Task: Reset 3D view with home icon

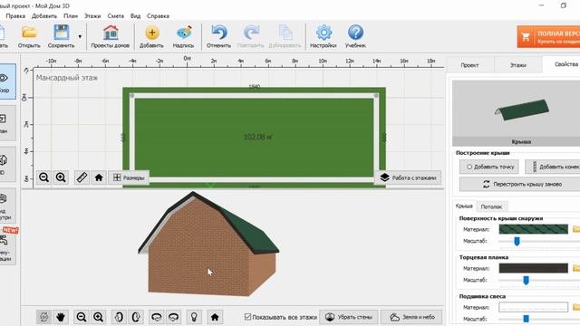Action: coord(215,317)
